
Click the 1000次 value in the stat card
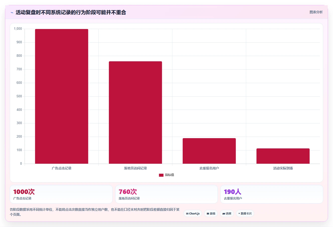(x=24, y=192)
